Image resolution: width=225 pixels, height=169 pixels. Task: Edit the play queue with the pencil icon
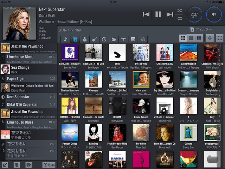click(x=5, y=164)
